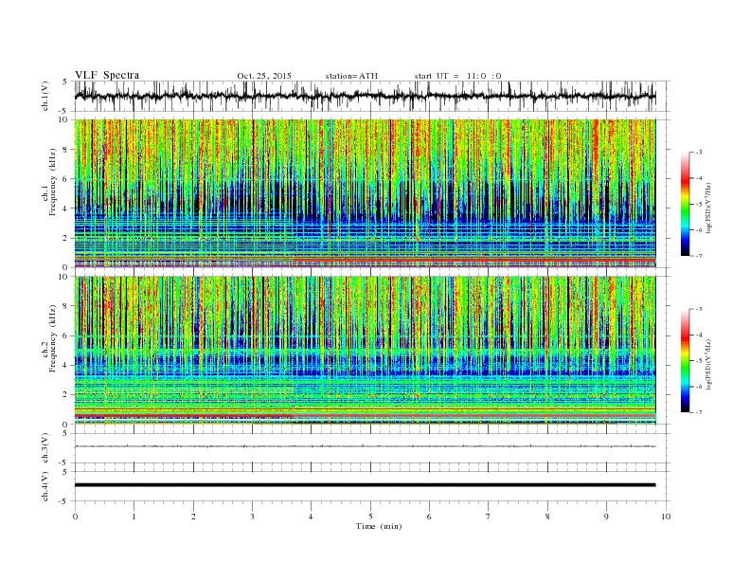Click the 'start UT = 11:0 :0' label
The width and height of the screenshot is (750, 580).
coord(457,76)
